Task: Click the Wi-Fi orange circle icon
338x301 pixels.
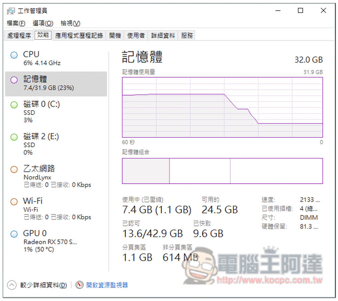Action: (x=14, y=202)
